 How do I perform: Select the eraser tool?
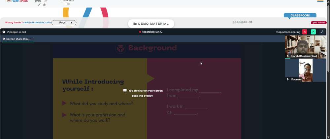point(44,5)
